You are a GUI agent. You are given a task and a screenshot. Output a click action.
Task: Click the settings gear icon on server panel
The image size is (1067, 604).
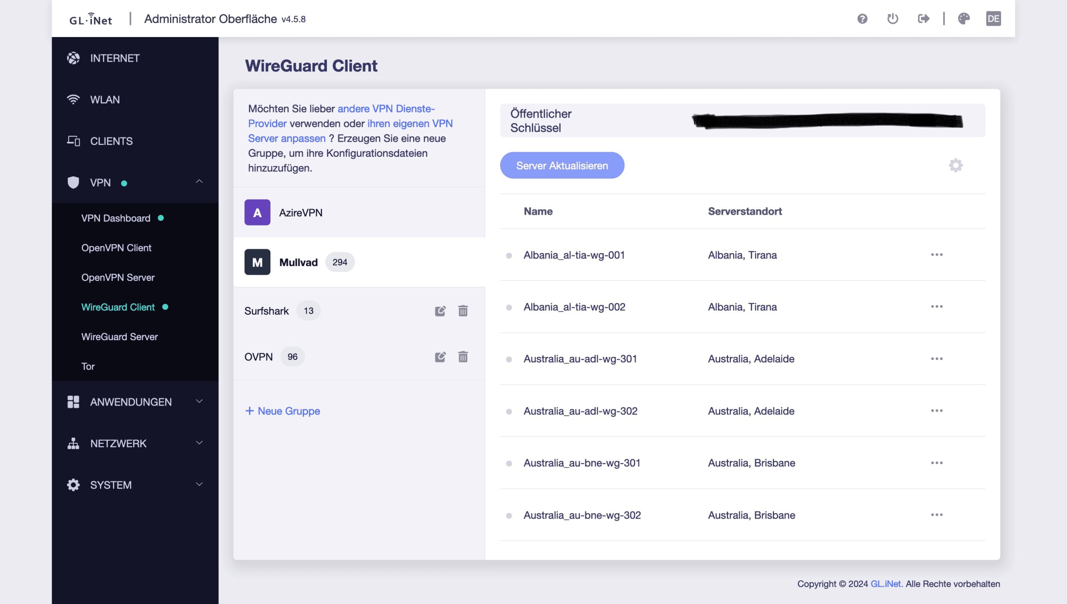956,165
